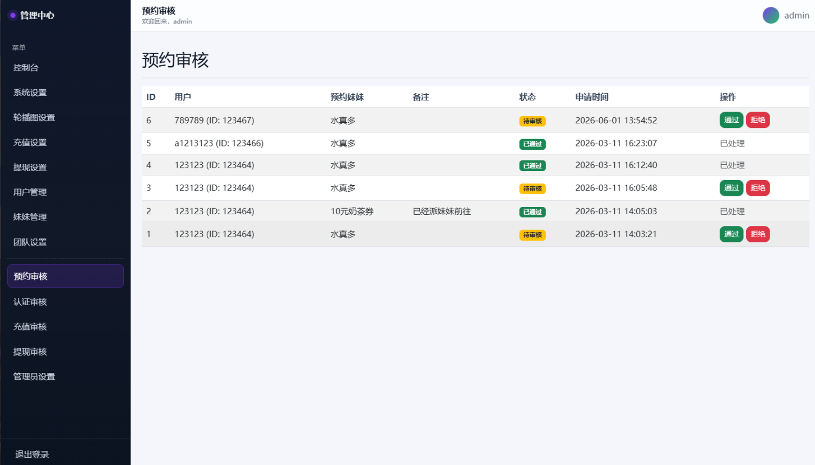The image size is (815, 465).
Task: Click 退出登录 to log out
Action: (32, 454)
